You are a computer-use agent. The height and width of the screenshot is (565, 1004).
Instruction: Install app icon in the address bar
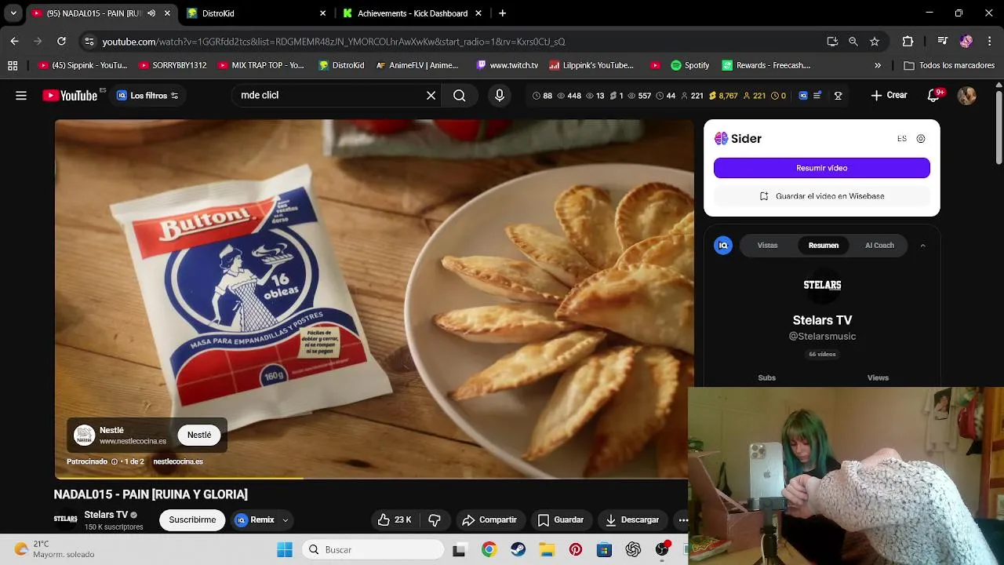[x=832, y=42]
